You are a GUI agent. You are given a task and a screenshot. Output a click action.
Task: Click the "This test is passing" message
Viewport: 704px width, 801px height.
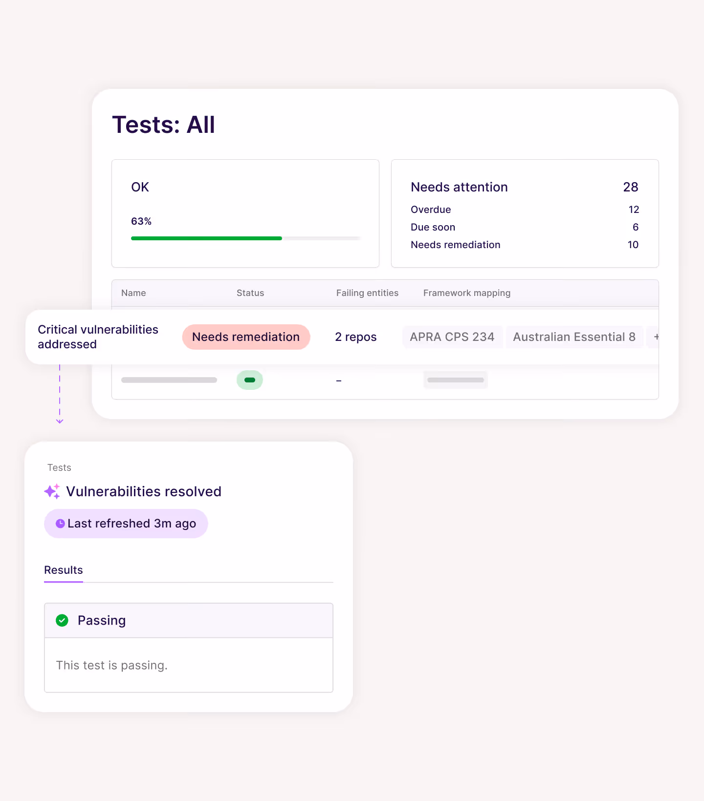111,665
